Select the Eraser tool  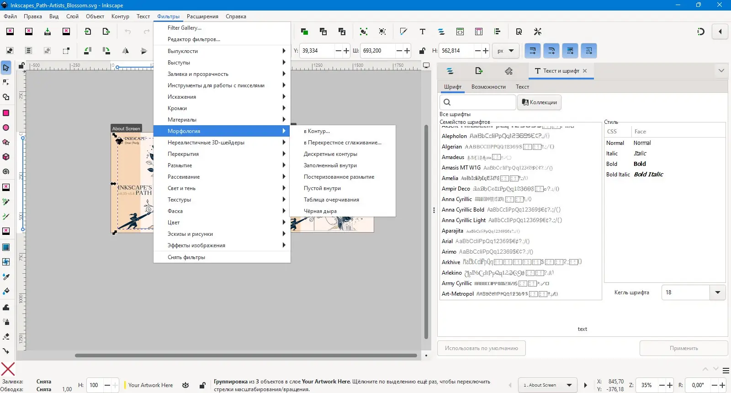pos(6,336)
